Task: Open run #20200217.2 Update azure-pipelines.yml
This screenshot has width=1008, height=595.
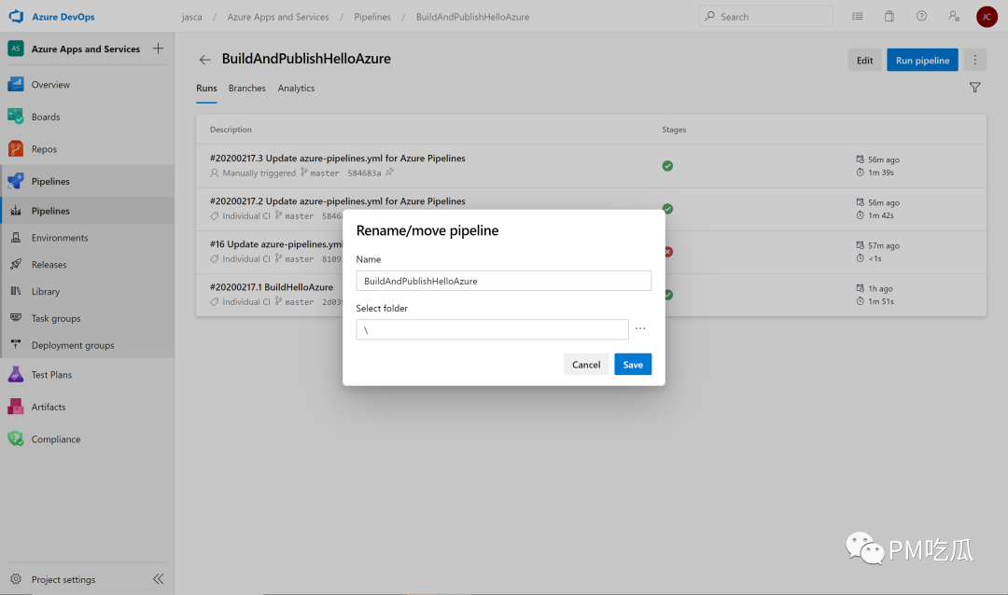Action: [x=338, y=201]
